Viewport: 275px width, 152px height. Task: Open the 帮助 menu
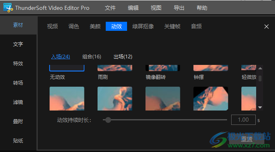tap(202, 8)
